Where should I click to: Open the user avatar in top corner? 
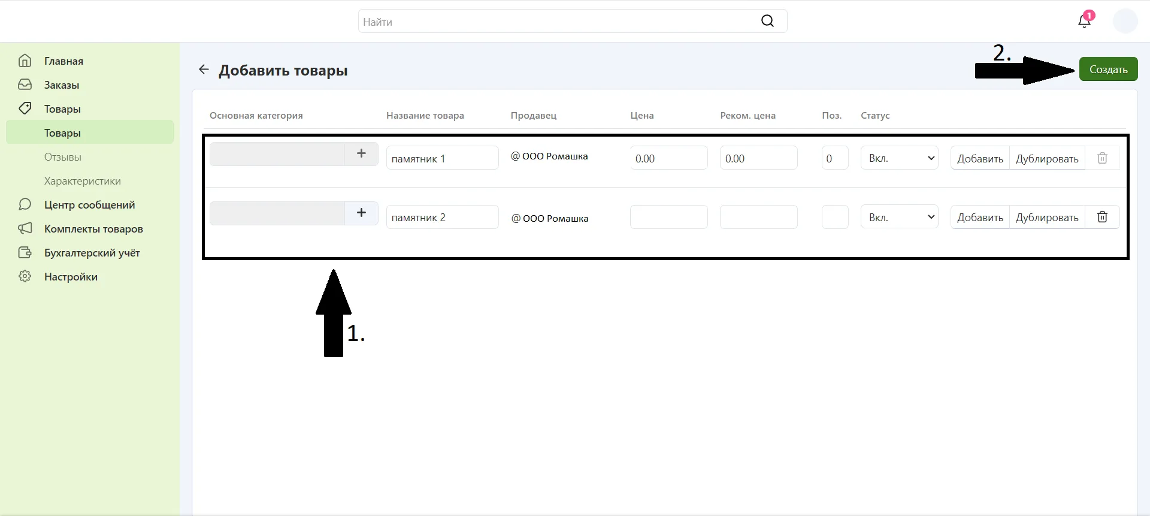click(1125, 21)
